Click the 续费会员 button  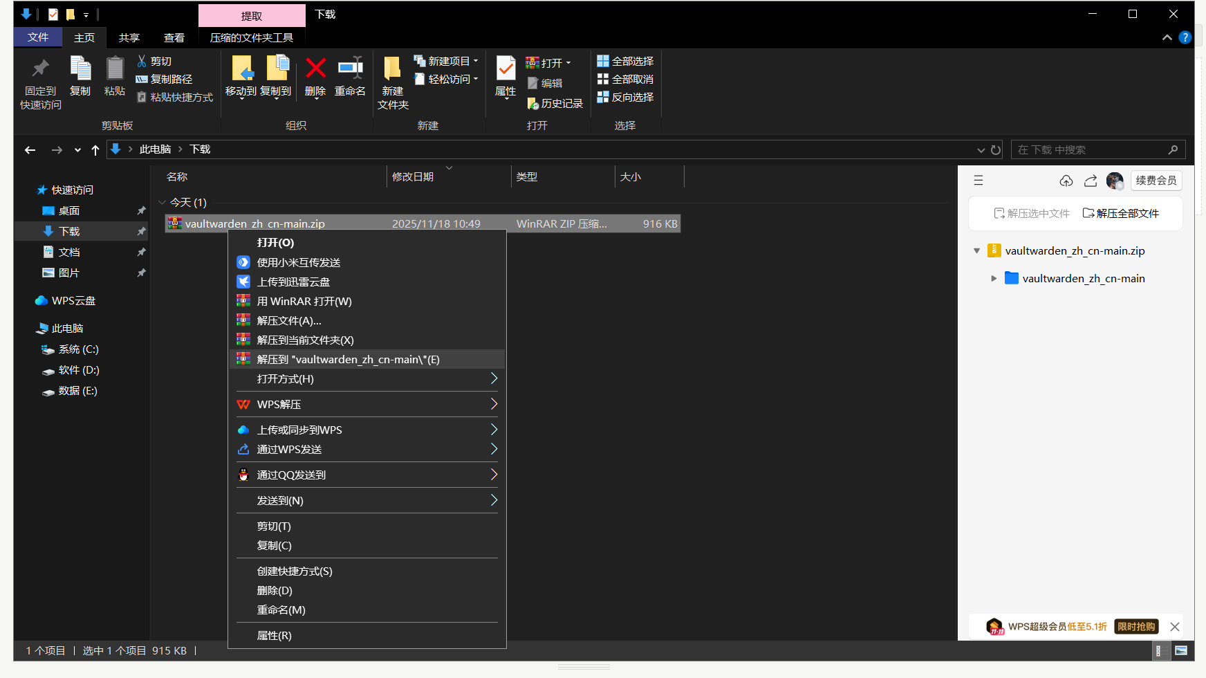coord(1156,181)
